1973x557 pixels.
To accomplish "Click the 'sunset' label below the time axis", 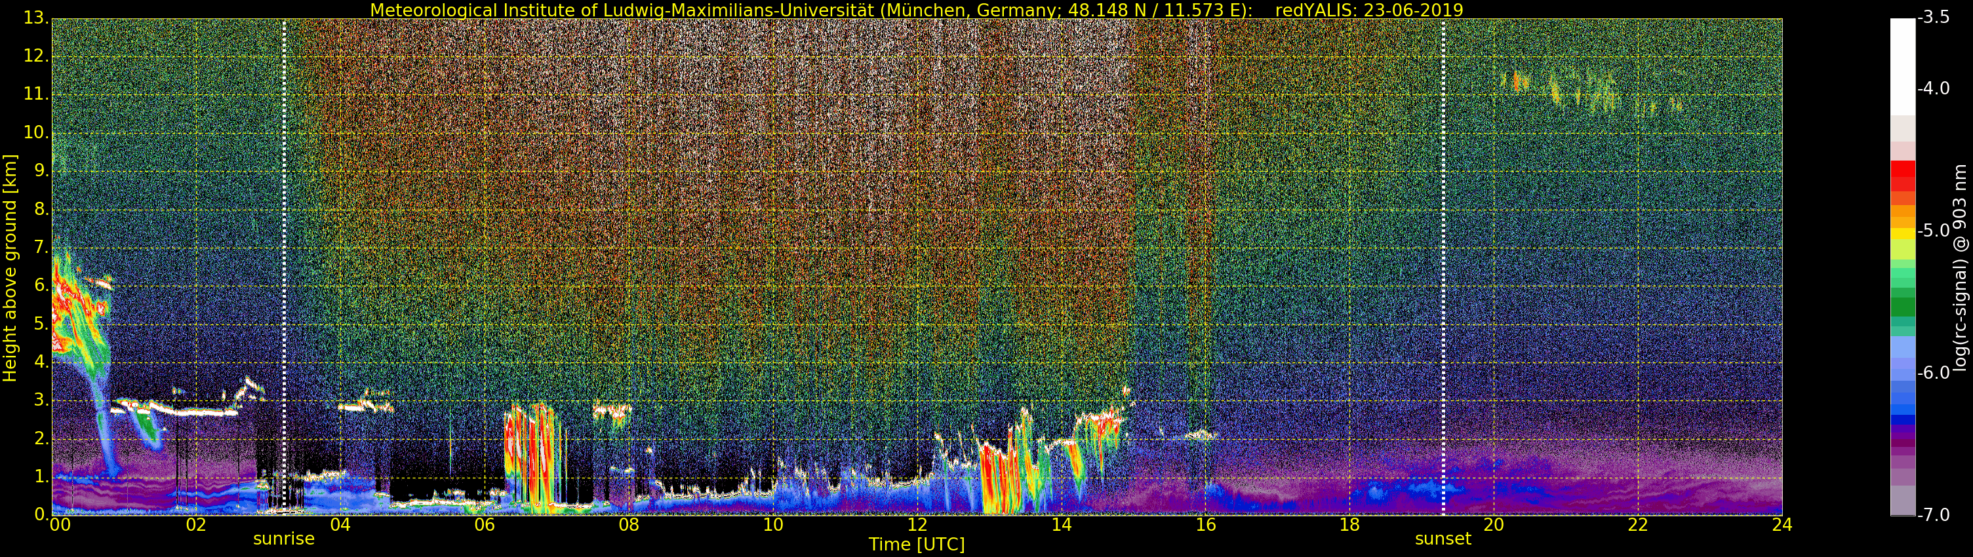I will pyautogui.click(x=1443, y=539).
